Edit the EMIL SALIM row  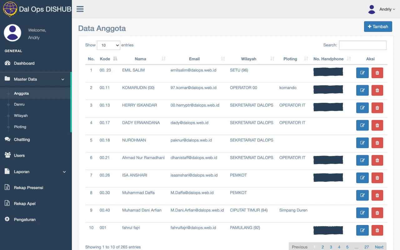(x=362, y=73)
